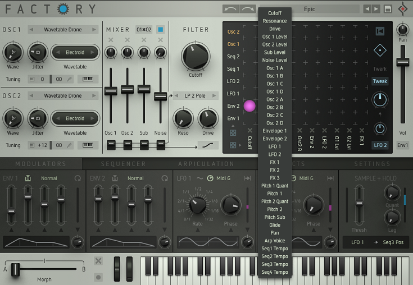The image size is (413, 285).
Task: Toggle the Sub filter routing switch
Action: (144, 145)
